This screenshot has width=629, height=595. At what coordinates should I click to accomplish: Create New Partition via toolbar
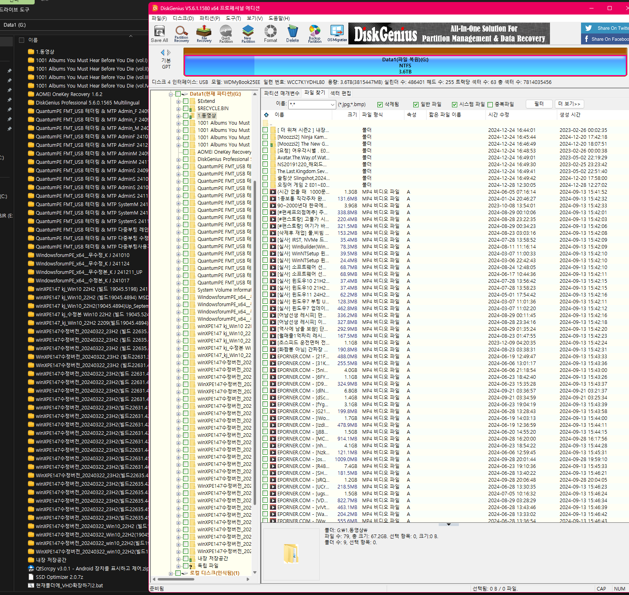coord(248,34)
